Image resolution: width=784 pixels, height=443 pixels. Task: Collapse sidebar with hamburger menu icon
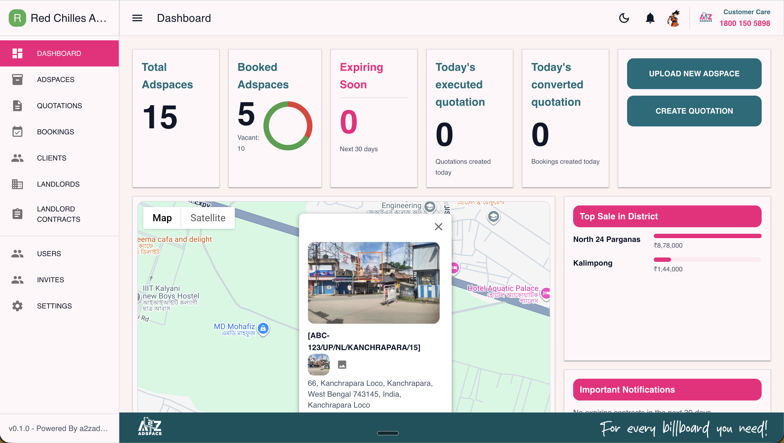coord(137,18)
